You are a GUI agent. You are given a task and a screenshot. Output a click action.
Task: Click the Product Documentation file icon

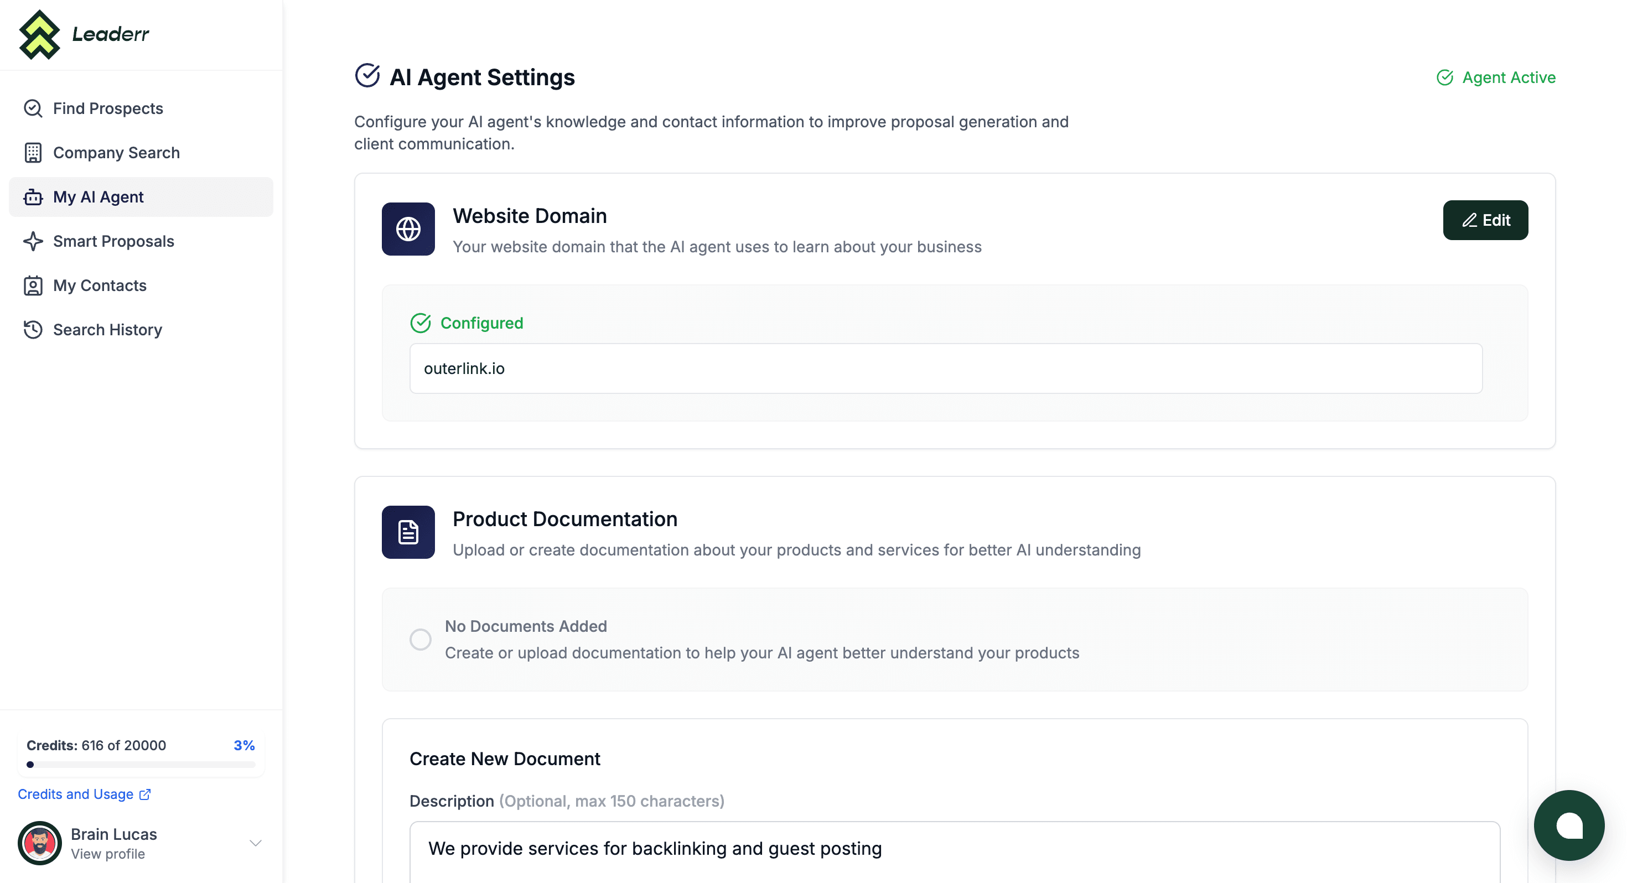pyautogui.click(x=408, y=532)
